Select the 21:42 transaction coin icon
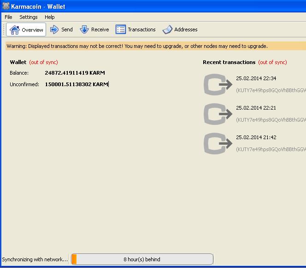 (218, 144)
